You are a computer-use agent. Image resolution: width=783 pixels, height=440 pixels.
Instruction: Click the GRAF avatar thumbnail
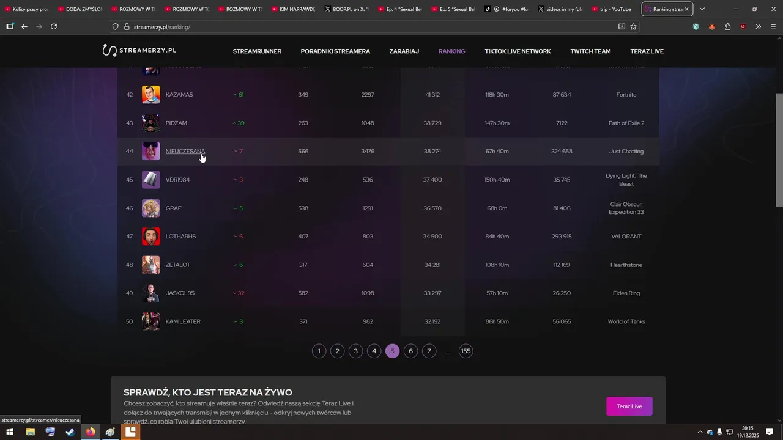151,208
